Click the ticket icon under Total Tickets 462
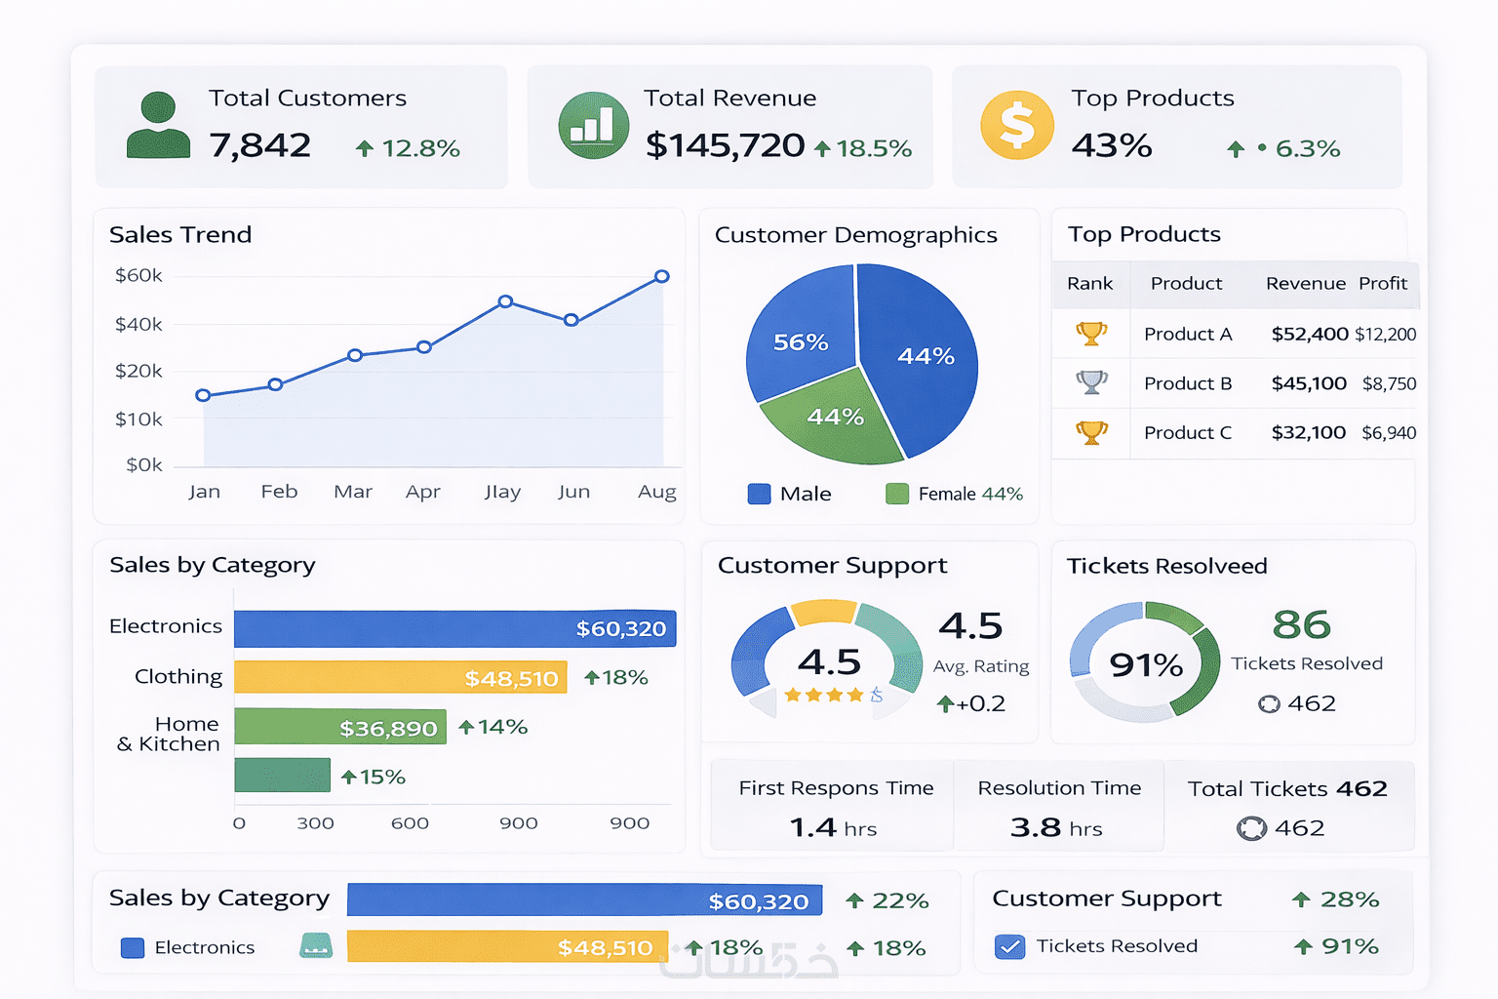 point(1251,828)
